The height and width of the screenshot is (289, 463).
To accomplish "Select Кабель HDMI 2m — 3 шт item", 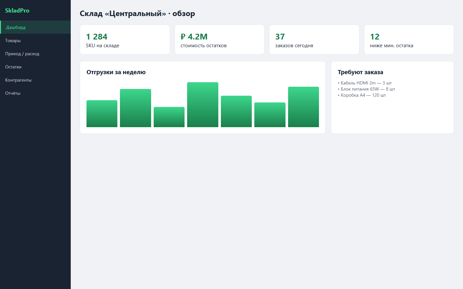I will click(x=365, y=83).
